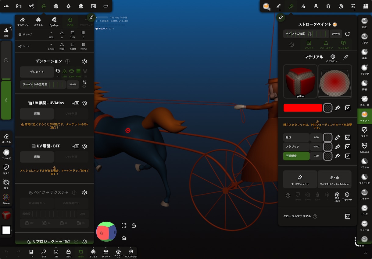Viewport: 372px width, 259px height.
Task: Click the eyedropper beside マテリアル
Action: (x=345, y=57)
